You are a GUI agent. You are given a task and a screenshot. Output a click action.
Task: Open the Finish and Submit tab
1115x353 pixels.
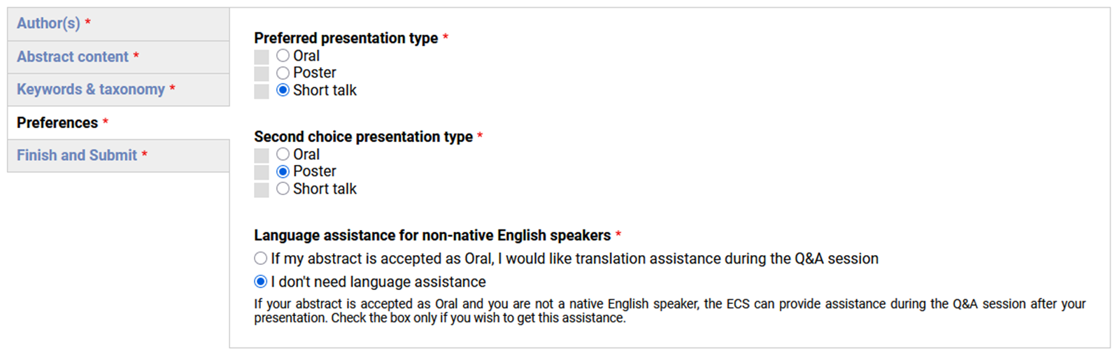pos(77,155)
